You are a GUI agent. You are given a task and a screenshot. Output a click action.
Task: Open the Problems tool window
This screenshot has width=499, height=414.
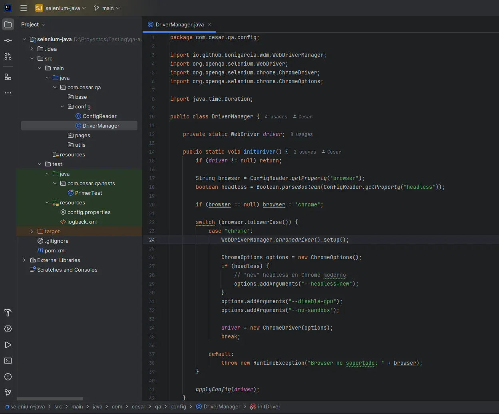8,377
